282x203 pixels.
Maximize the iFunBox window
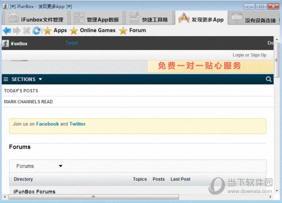coord(261,6)
